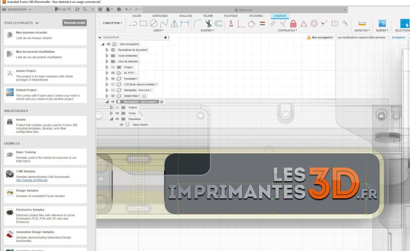Viewport: 410px width, 251px height.
Task: Open the MotardGeek team menu
Action: (x=17, y=9)
